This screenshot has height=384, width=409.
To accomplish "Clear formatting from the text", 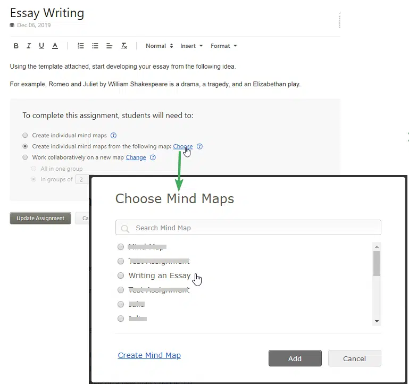I will (x=124, y=46).
